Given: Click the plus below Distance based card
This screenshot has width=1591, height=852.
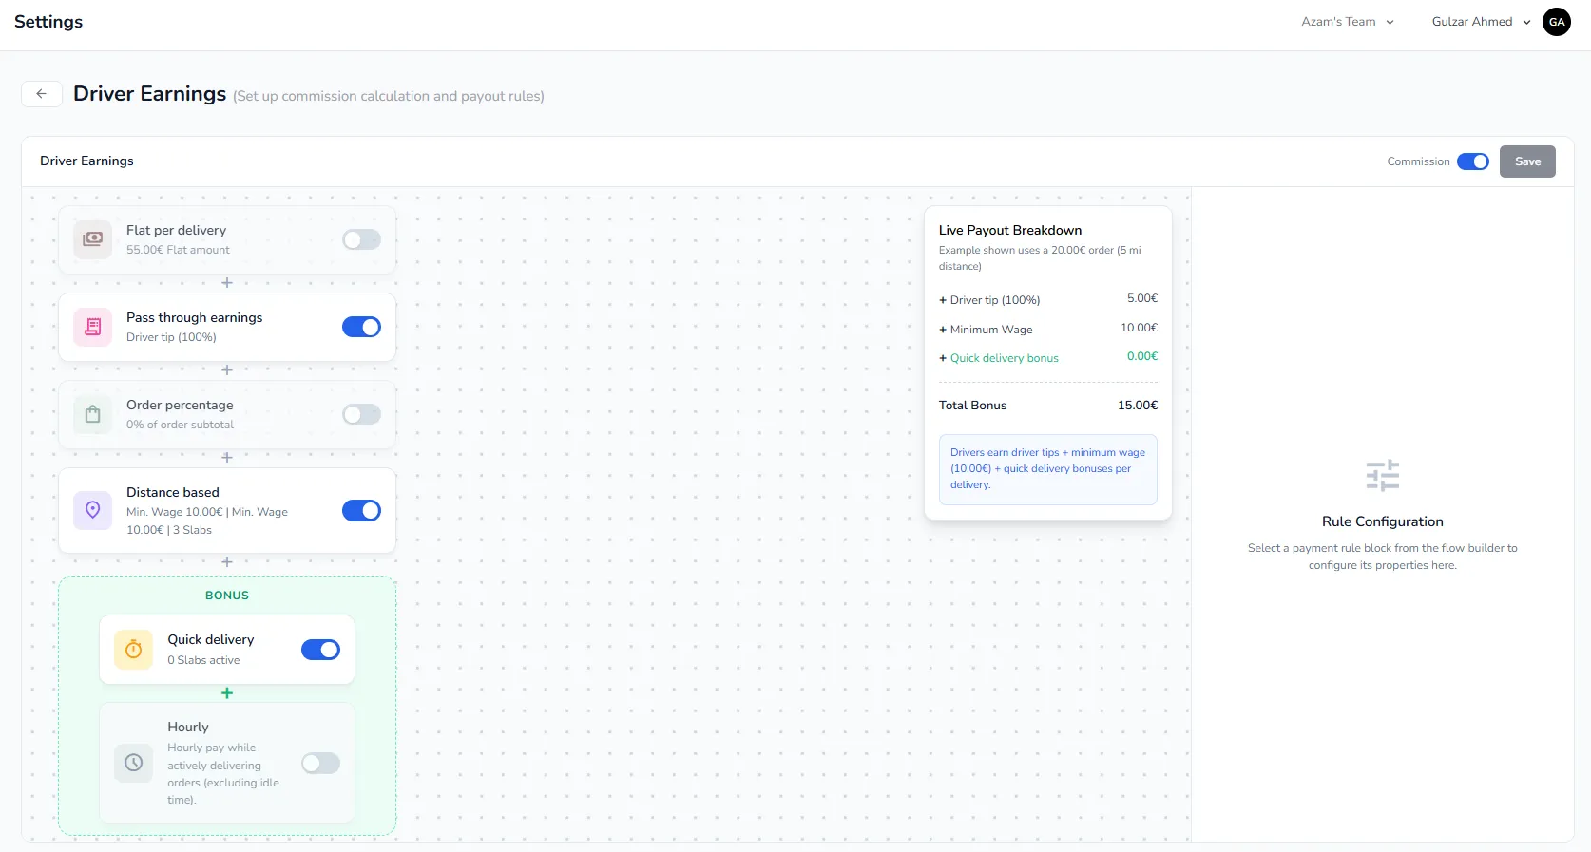Looking at the screenshot, I should [x=227, y=562].
